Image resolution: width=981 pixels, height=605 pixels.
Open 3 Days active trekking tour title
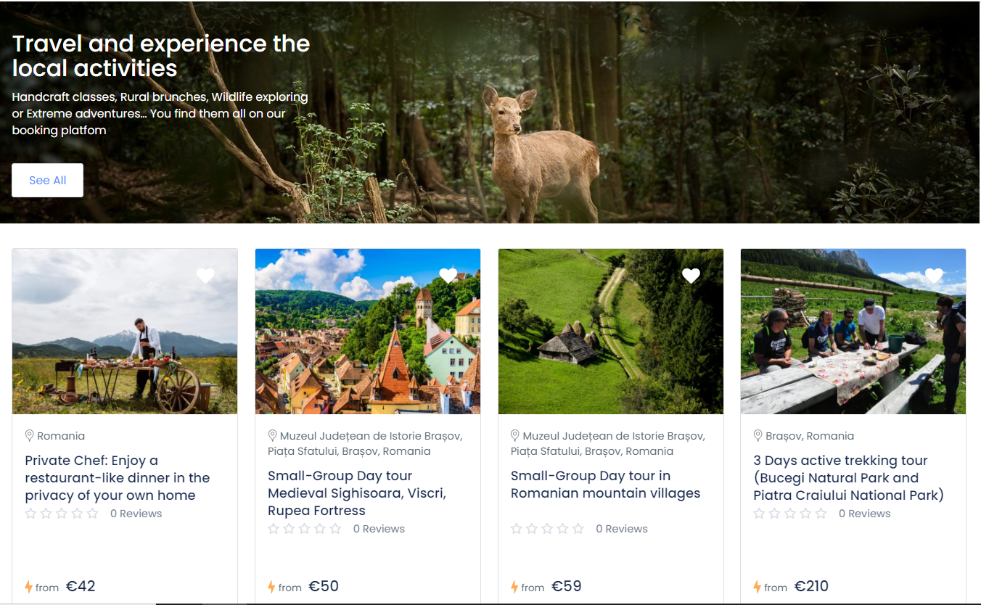click(x=848, y=478)
